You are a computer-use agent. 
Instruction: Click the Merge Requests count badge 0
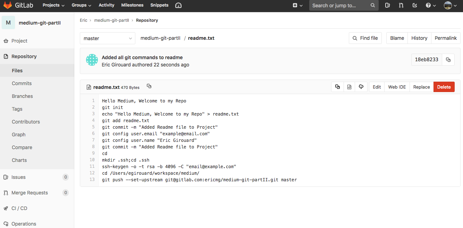tap(66, 193)
